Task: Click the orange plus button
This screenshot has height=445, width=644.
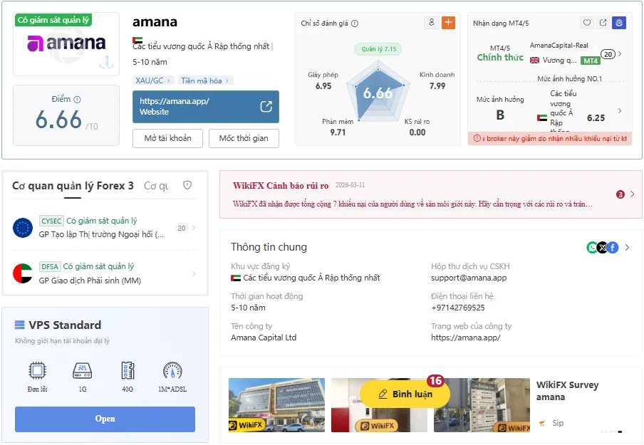Action: coord(449,23)
